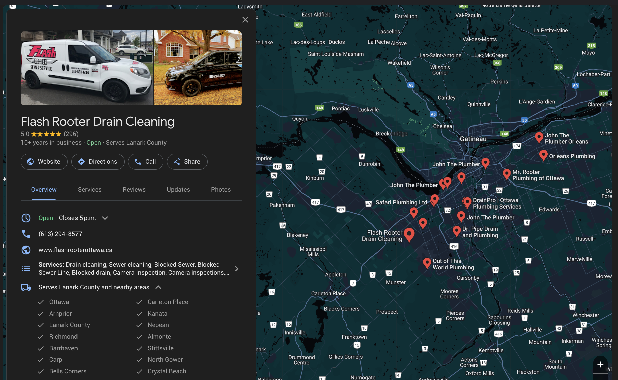Viewport: 618px width, 380px height.
Task: Click the Website button
Action: (x=44, y=162)
